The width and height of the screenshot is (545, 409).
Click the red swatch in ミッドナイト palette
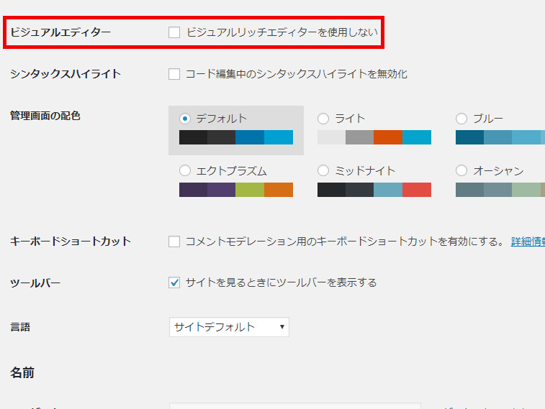pyautogui.click(x=417, y=190)
